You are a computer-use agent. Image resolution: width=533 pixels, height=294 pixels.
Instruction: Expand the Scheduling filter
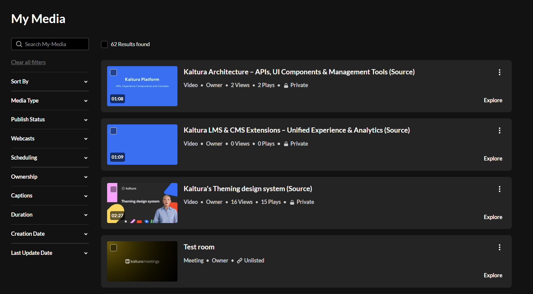pos(50,158)
